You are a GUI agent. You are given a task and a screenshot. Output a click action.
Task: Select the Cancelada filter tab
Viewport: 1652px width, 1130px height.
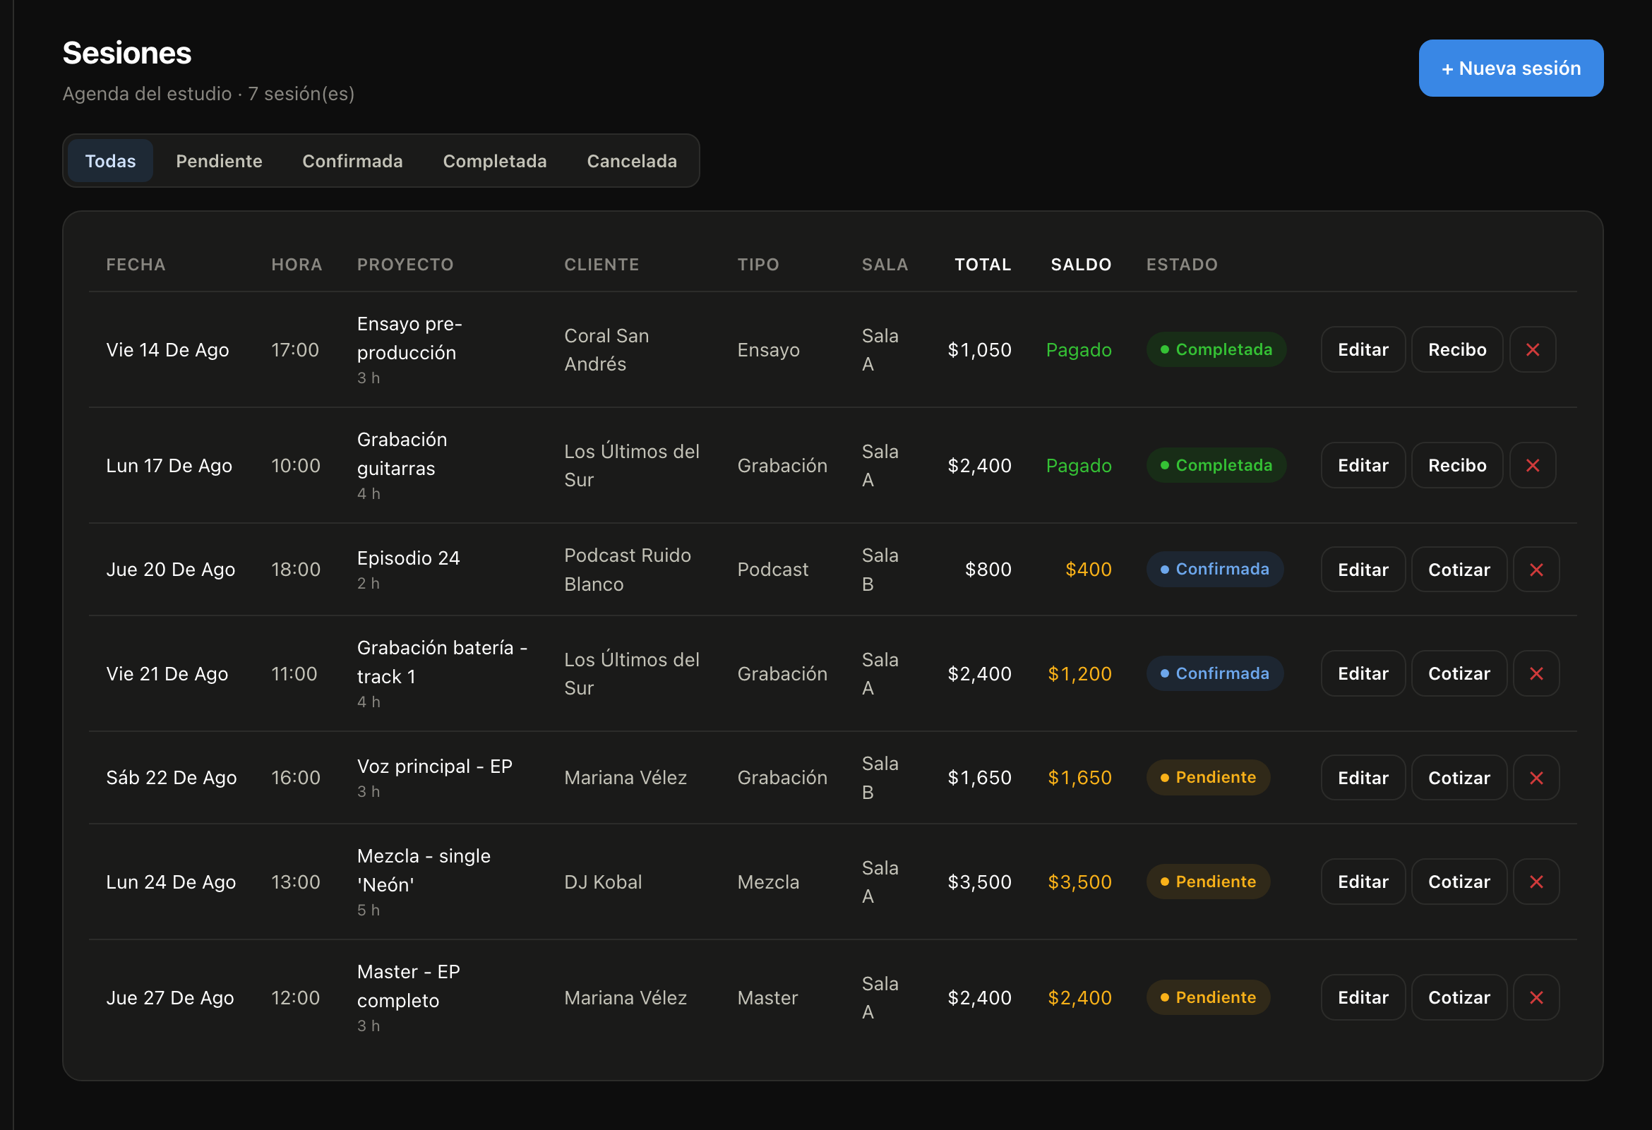[x=632, y=162]
